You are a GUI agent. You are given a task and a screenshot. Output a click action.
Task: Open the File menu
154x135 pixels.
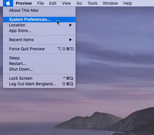tap(40, 3)
